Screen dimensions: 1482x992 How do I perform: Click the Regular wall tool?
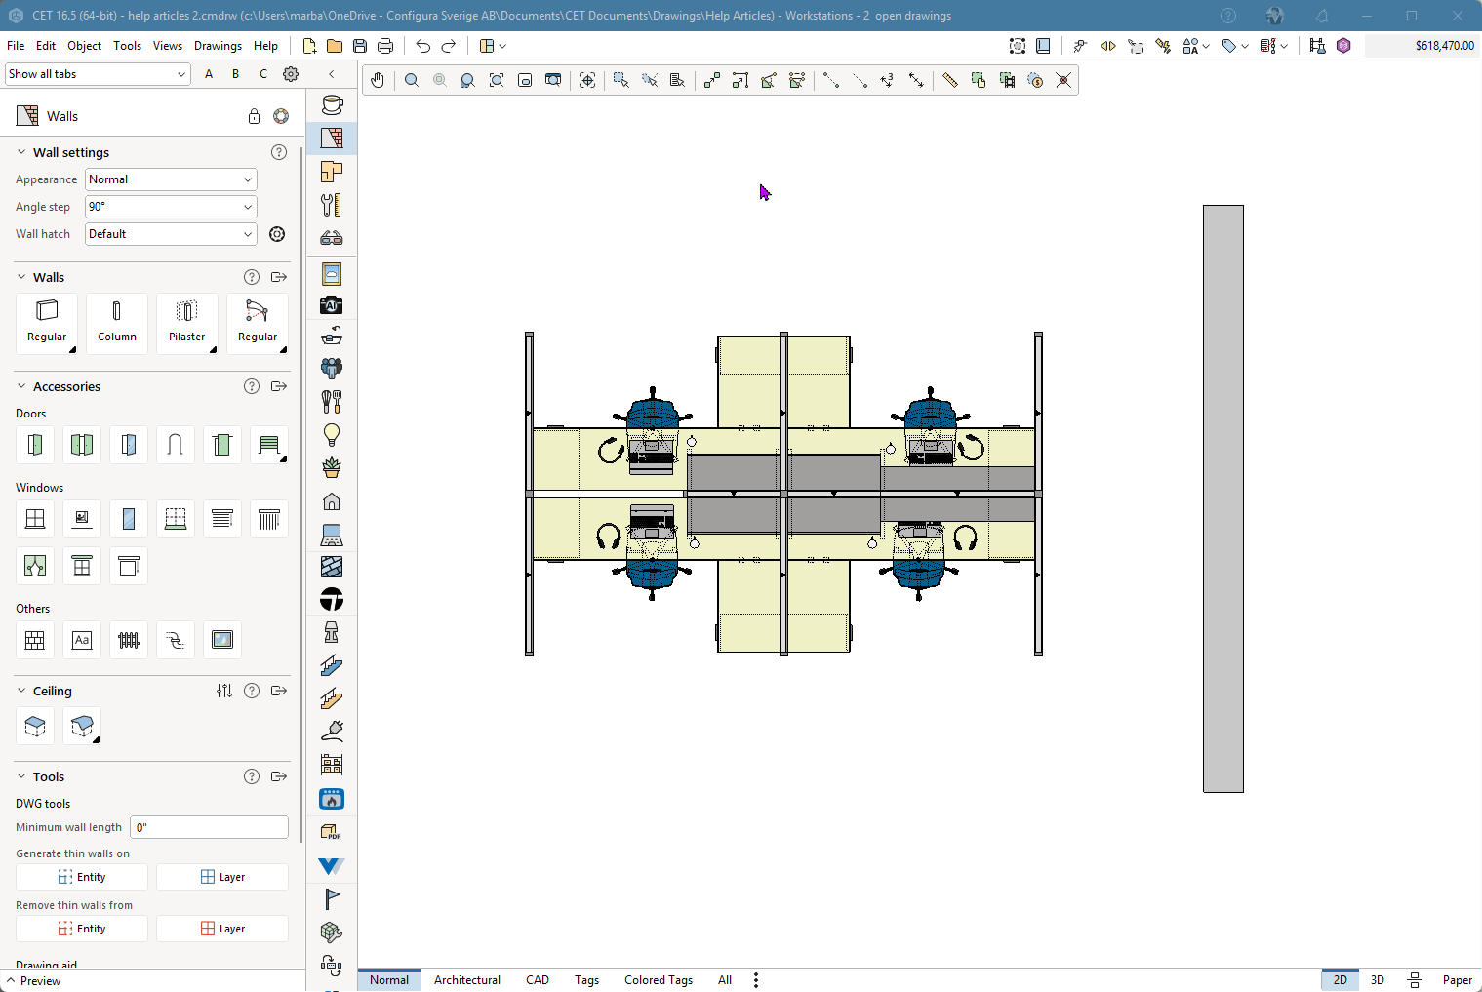[x=47, y=323]
